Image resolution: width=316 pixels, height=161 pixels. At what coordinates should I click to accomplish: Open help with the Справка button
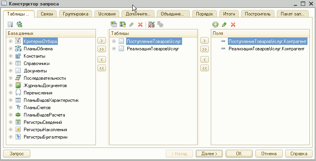[x=299, y=154]
